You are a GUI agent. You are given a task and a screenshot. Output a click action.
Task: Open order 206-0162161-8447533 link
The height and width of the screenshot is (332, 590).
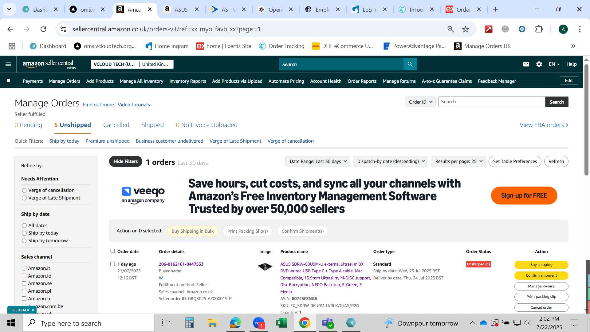181,264
